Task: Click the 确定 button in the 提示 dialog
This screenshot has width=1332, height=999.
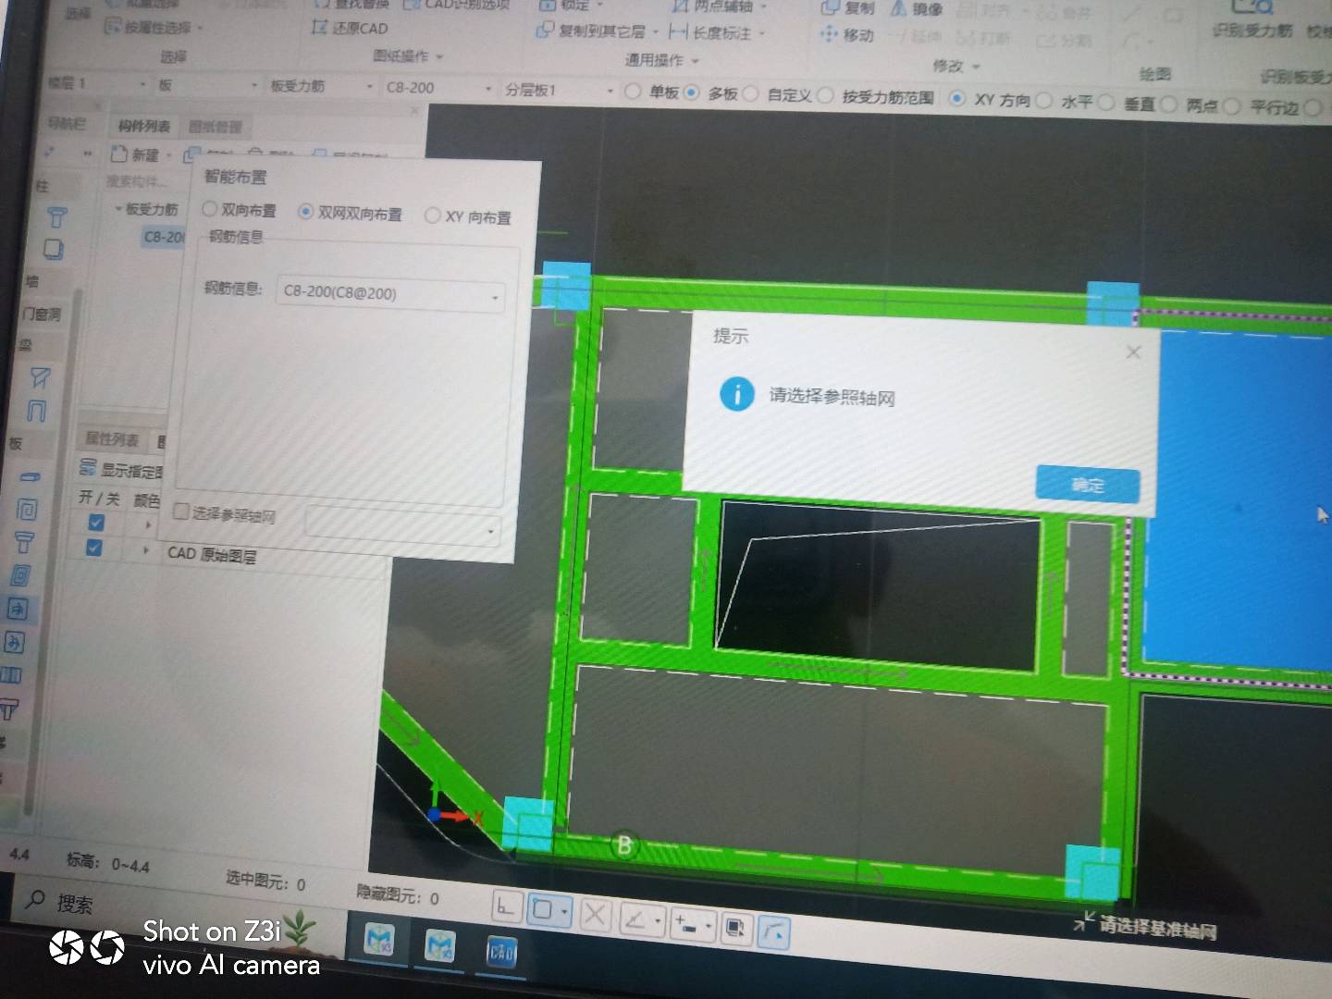Action: [x=1088, y=484]
